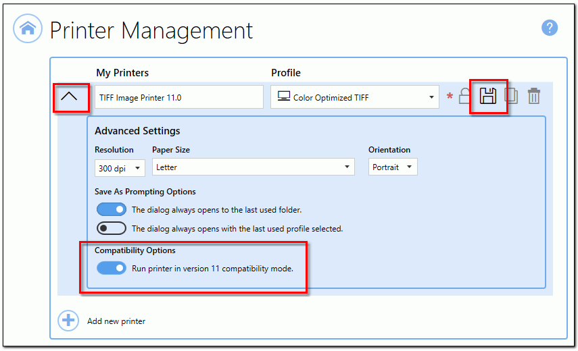Click the Paper Size label
Image resolution: width=578 pixels, height=351 pixels.
tap(170, 150)
